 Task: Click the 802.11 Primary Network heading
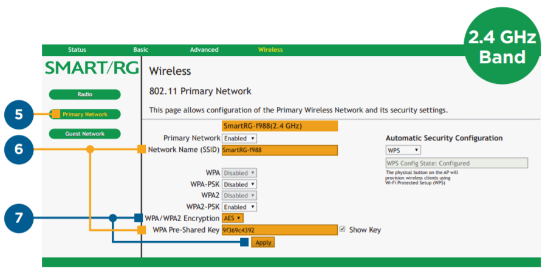click(x=201, y=92)
